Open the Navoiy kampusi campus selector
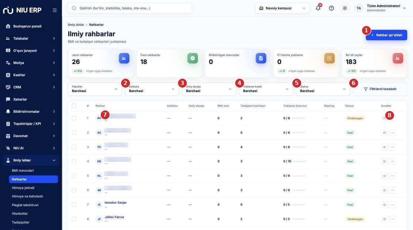 click(x=282, y=8)
